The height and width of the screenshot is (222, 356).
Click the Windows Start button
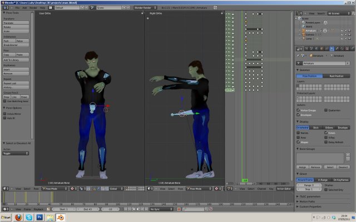click(6, 218)
